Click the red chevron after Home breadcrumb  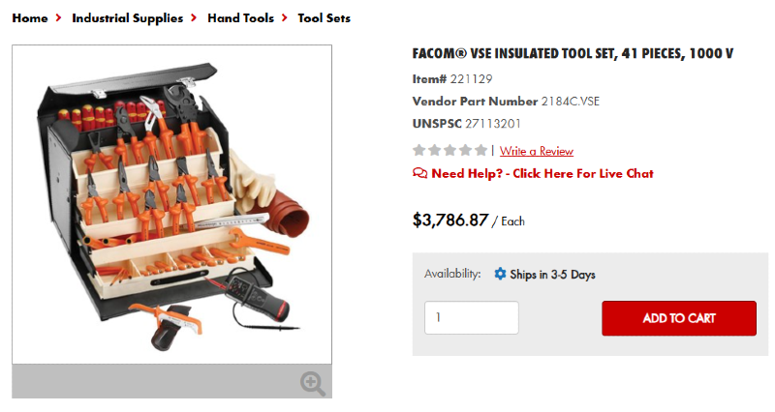[x=60, y=18]
